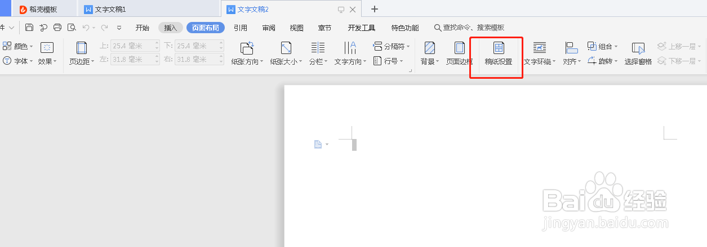This screenshot has height=247, width=707.
Task: Click the Undo arrow icon
Action: 85,28
